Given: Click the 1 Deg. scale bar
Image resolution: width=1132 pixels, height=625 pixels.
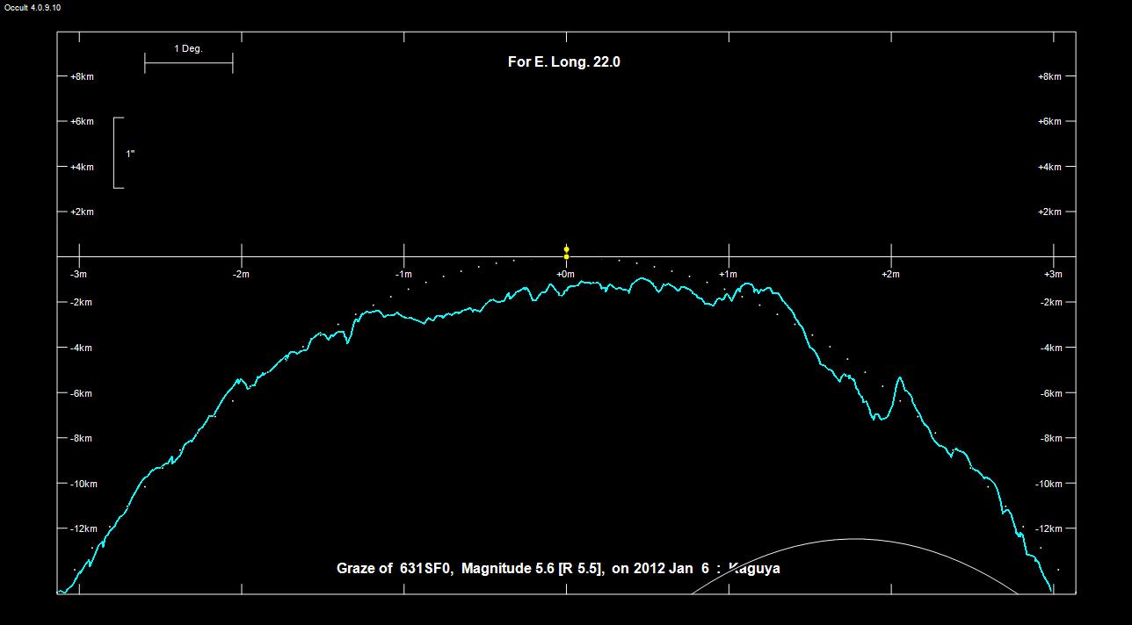Looking at the screenshot, I should coord(188,62).
